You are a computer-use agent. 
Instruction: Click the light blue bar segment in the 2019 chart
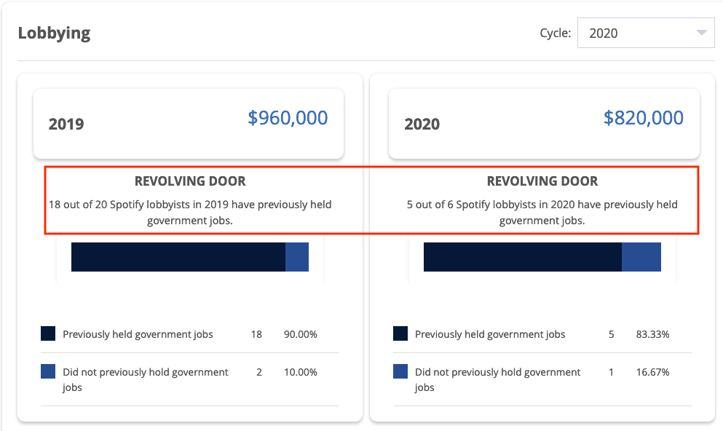pyautogui.click(x=297, y=257)
